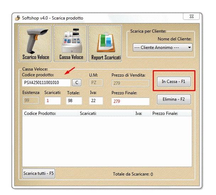Click the Scaricati quantity field
This screenshot has height=195, width=216.
point(53,101)
